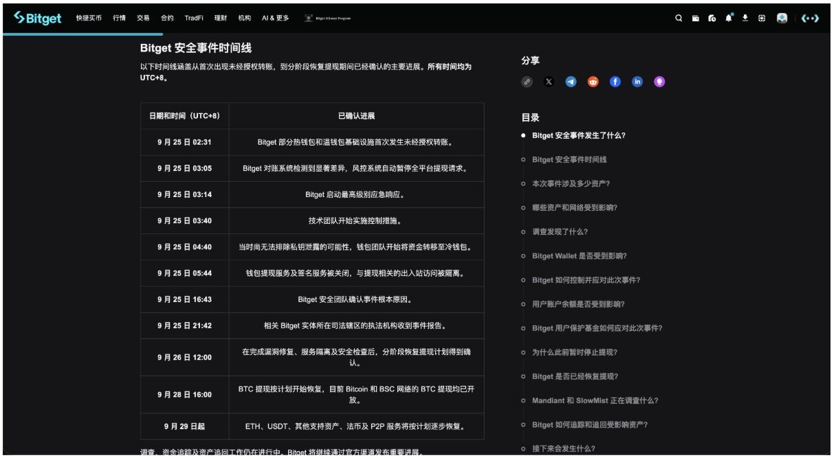Click '技术团队开始实施控制措施。' table cell
The height and width of the screenshot is (460, 836).
coord(356,220)
